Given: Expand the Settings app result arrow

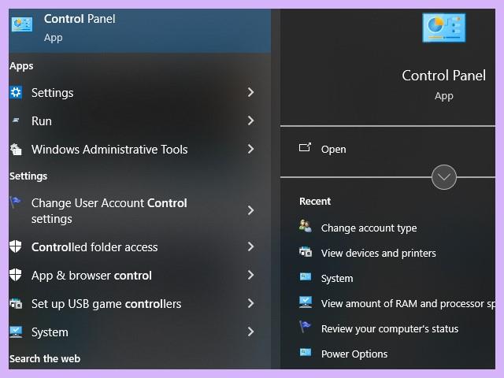Looking at the screenshot, I should tap(250, 93).
